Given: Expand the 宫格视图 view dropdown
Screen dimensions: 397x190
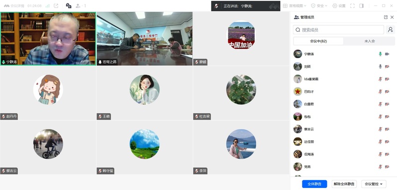Looking at the screenshot, I should click(x=295, y=6).
